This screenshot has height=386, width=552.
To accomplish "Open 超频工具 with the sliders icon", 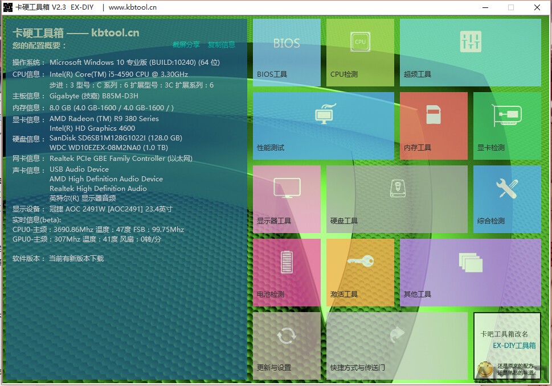I will click(471, 52).
